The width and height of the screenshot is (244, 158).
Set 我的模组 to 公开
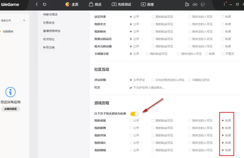131,150
